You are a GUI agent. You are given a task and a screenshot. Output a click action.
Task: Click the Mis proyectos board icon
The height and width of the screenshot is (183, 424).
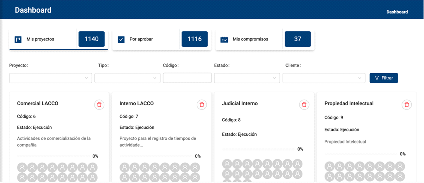tap(18, 39)
